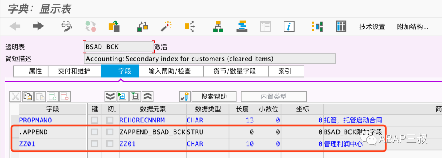Viewport: 442px width, 158px height.
Task: Click the 小数位 column header
Action: [x=268, y=109]
